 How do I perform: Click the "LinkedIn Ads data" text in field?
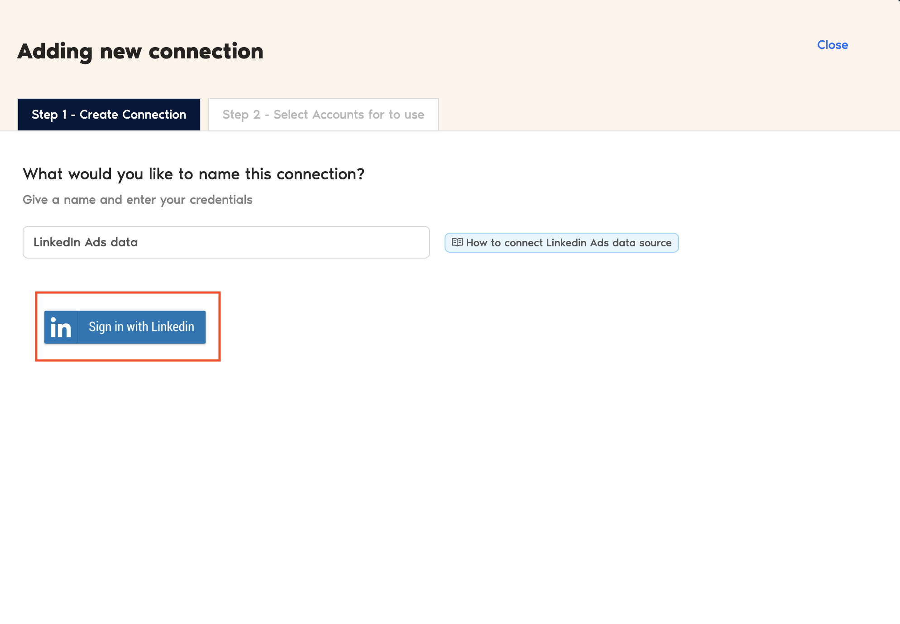coord(86,242)
